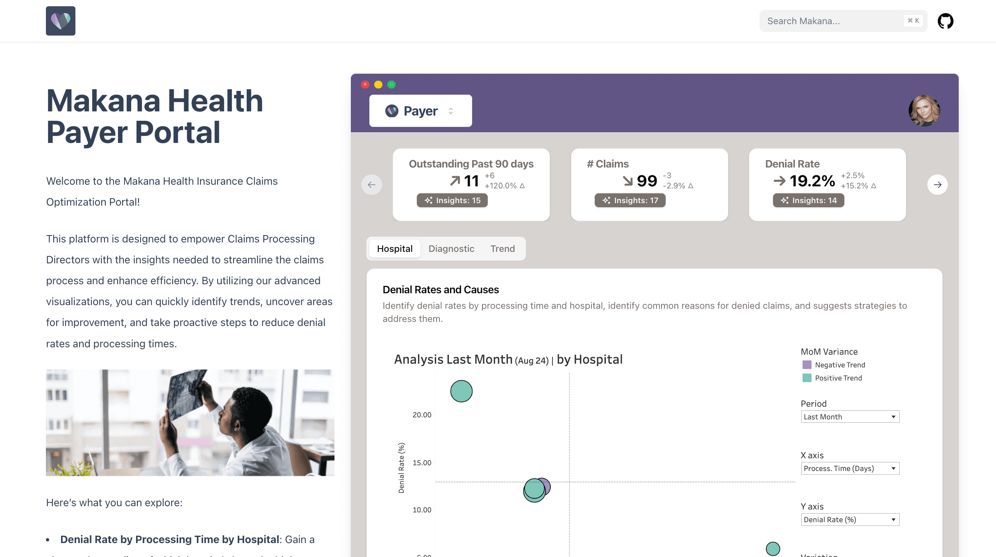Click the sparkle icon on the Insights: 14 badge
This screenshot has height=557, width=996.
coord(785,200)
